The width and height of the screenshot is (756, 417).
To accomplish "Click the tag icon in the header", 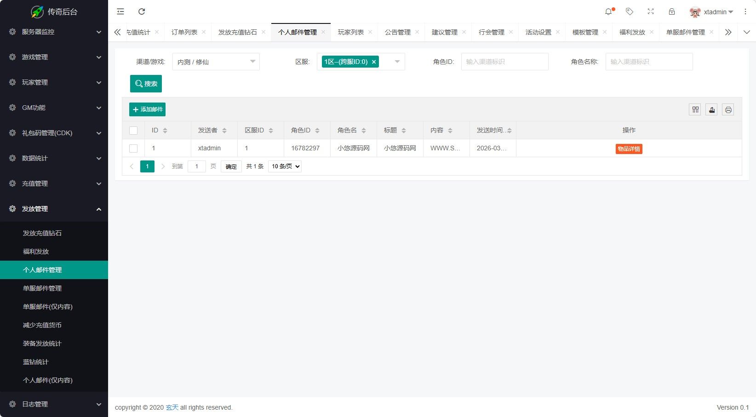I will pyautogui.click(x=630, y=11).
